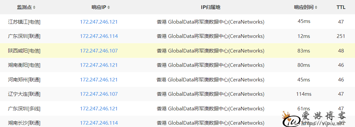Screen dimensions: 355x127
Task: Click the 响应时间 column header
Action: pos(304,7)
